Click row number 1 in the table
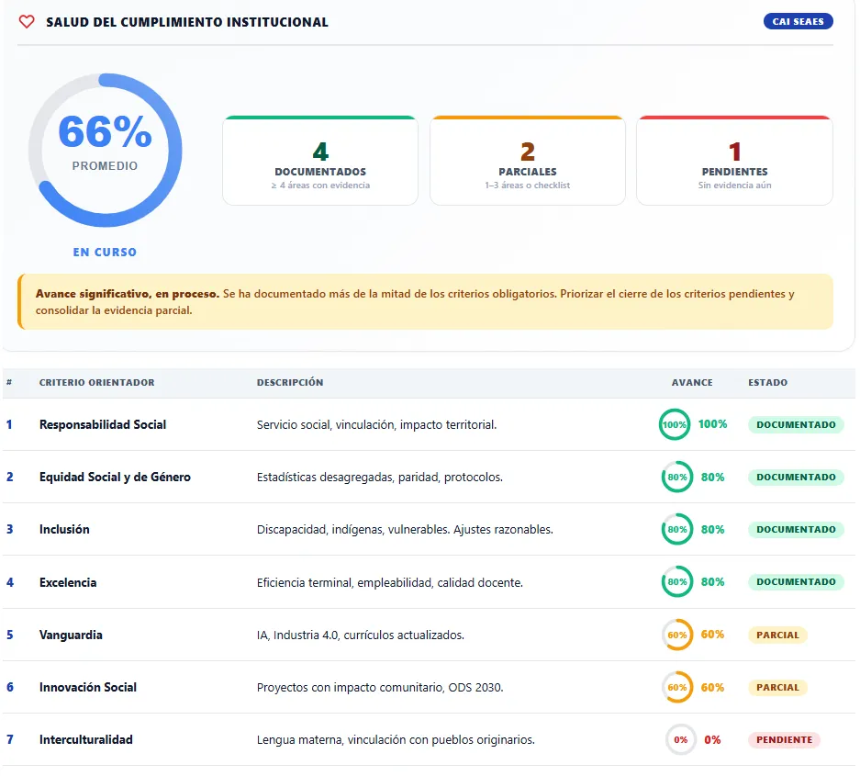This screenshot has width=860, height=776. [x=9, y=424]
